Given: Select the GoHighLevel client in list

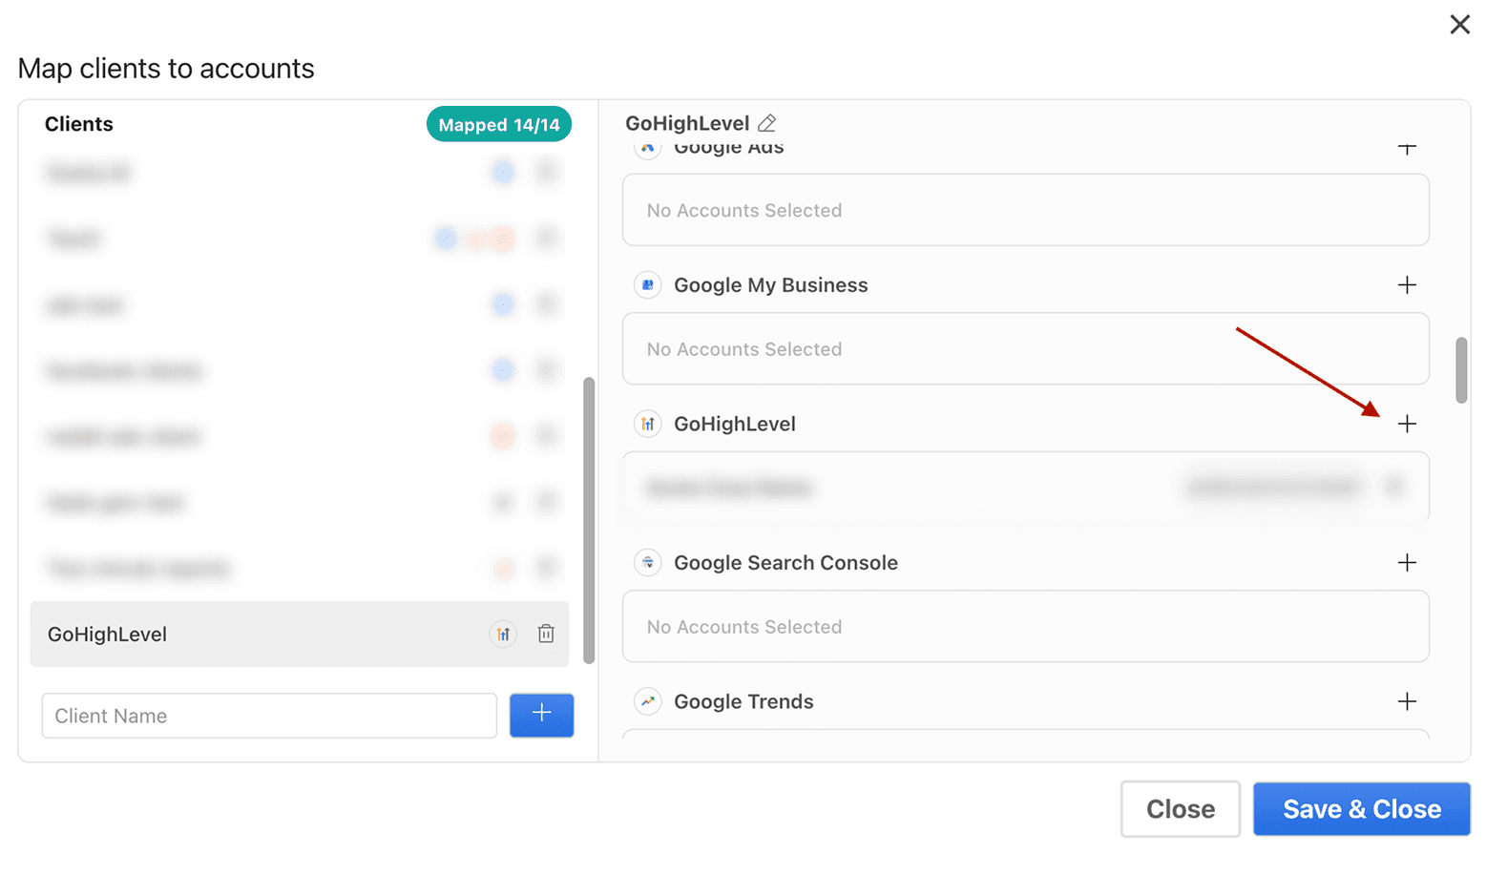Looking at the screenshot, I should point(300,634).
